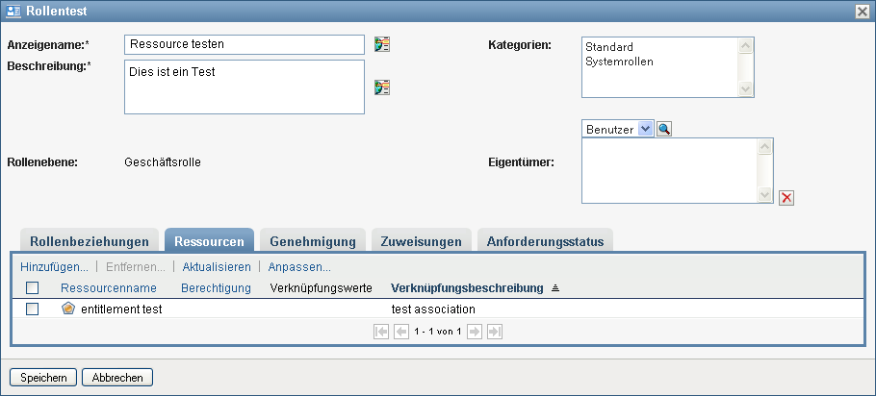This screenshot has height=396, width=876.
Task: Go to next page of resources
Action: (x=475, y=332)
